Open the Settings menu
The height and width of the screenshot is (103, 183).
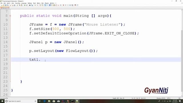(x=30, y=3)
